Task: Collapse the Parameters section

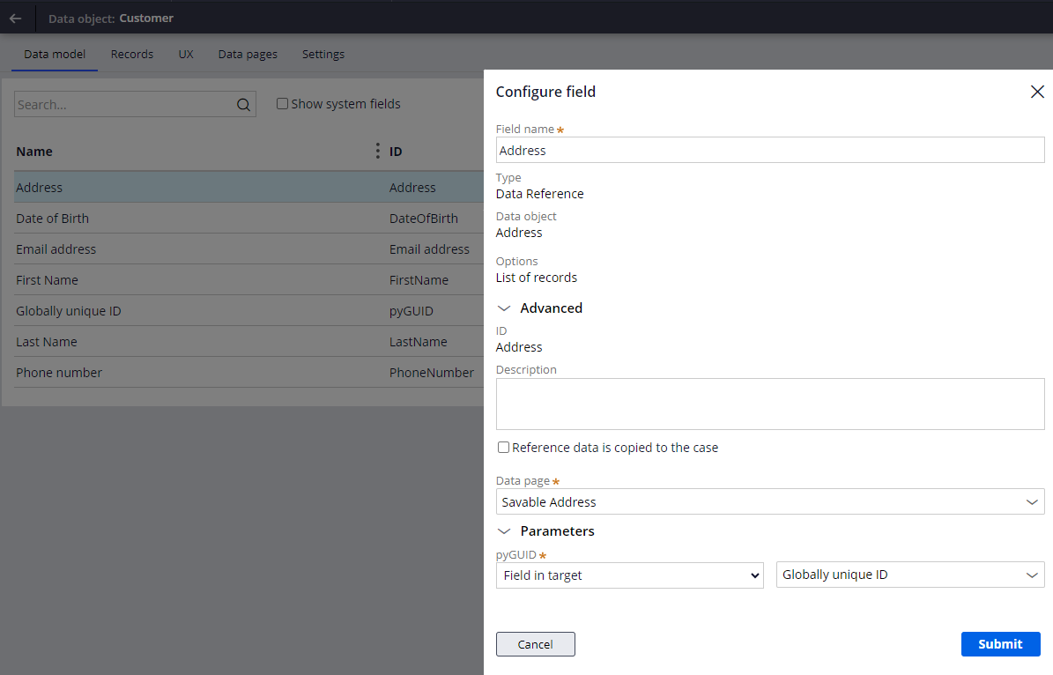Action: tap(503, 531)
